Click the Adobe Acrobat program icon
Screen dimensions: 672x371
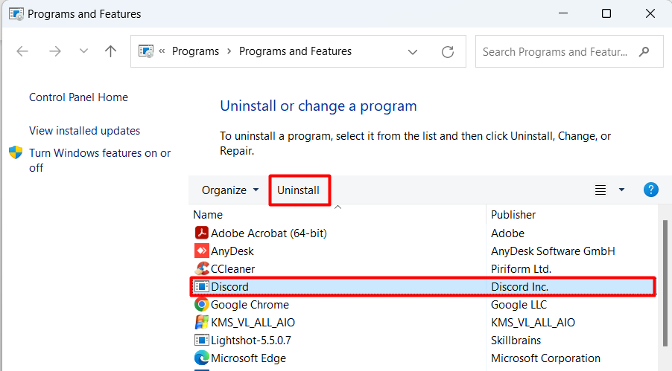(x=201, y=233)
